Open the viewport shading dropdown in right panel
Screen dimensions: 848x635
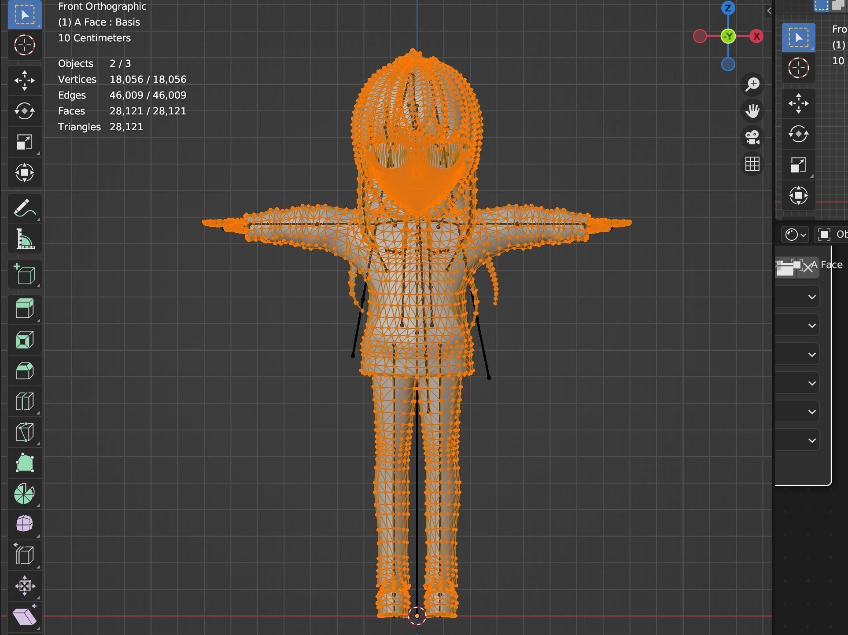[794, 235]
